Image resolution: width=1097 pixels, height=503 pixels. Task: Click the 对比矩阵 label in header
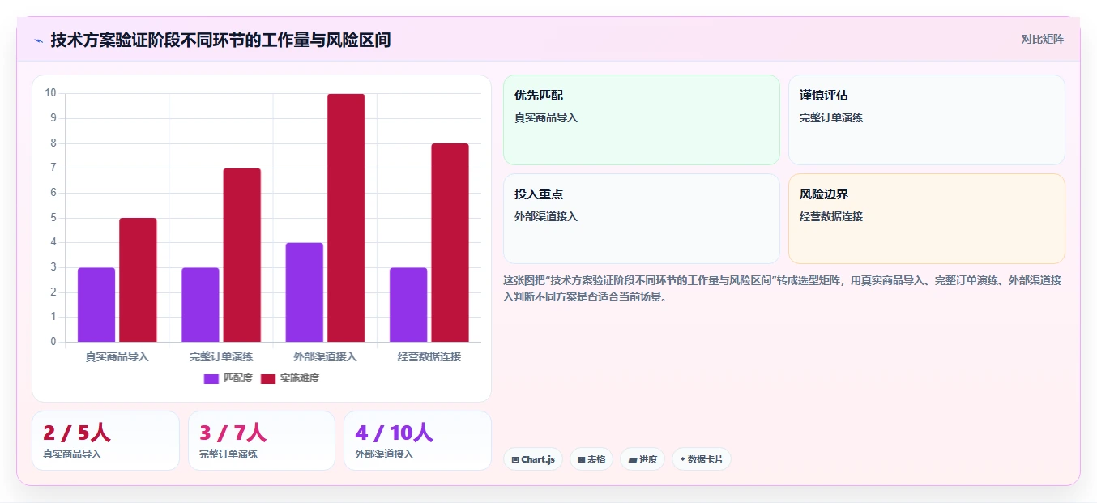[1042, 39]
